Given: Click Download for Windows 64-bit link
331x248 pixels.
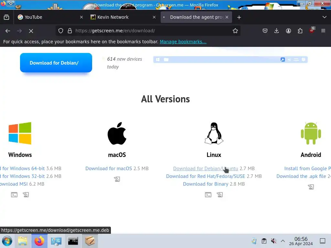Looking at the screenshot, I should 22,169.
